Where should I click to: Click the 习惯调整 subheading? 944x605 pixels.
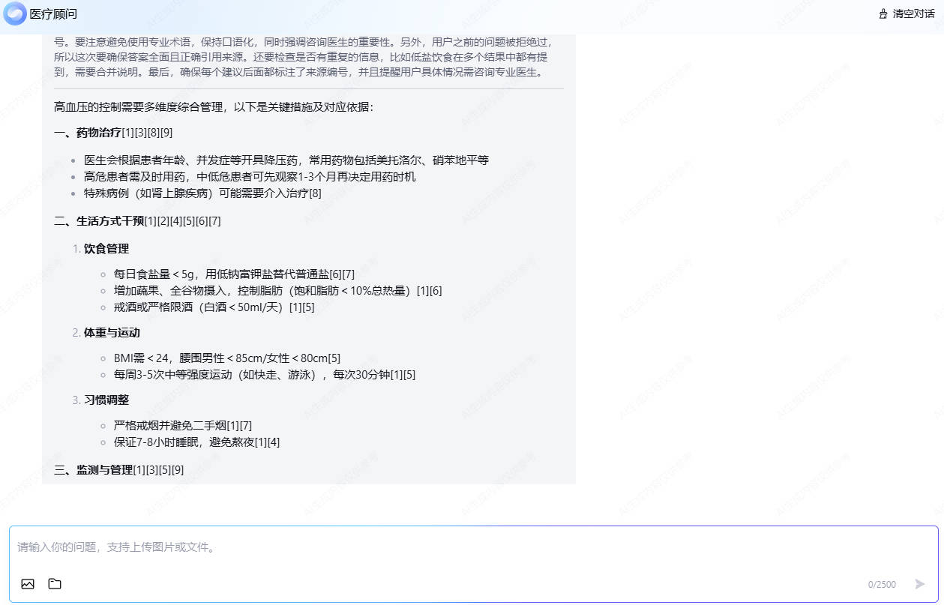click(x=106, y=400)
